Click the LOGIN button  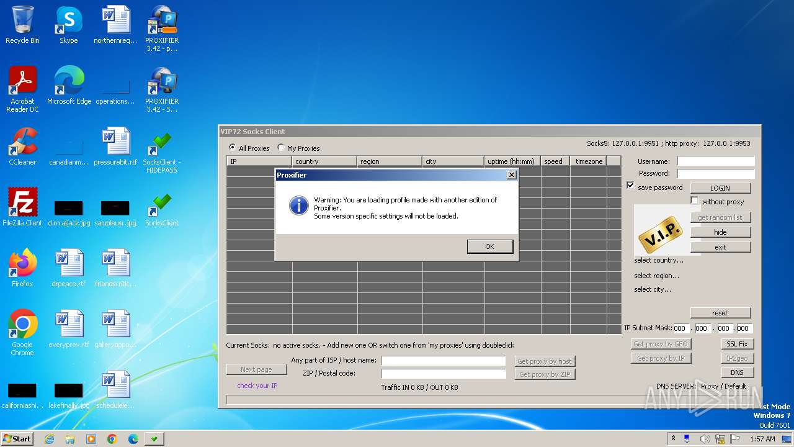coord(720,187)
